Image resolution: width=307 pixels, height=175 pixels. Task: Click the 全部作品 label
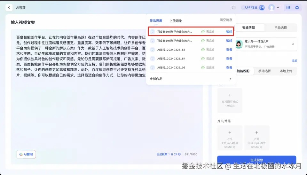tap(156, 79)
